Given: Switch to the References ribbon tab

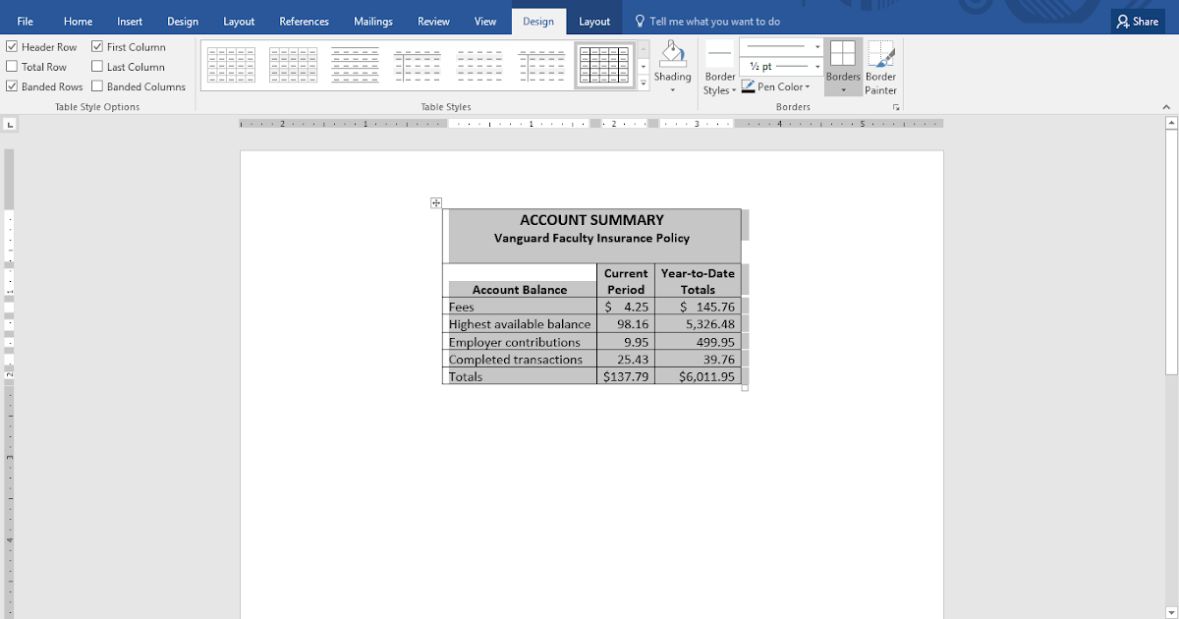Looking at the screenshot, I should pyautogui.click(x=304, y=20).
